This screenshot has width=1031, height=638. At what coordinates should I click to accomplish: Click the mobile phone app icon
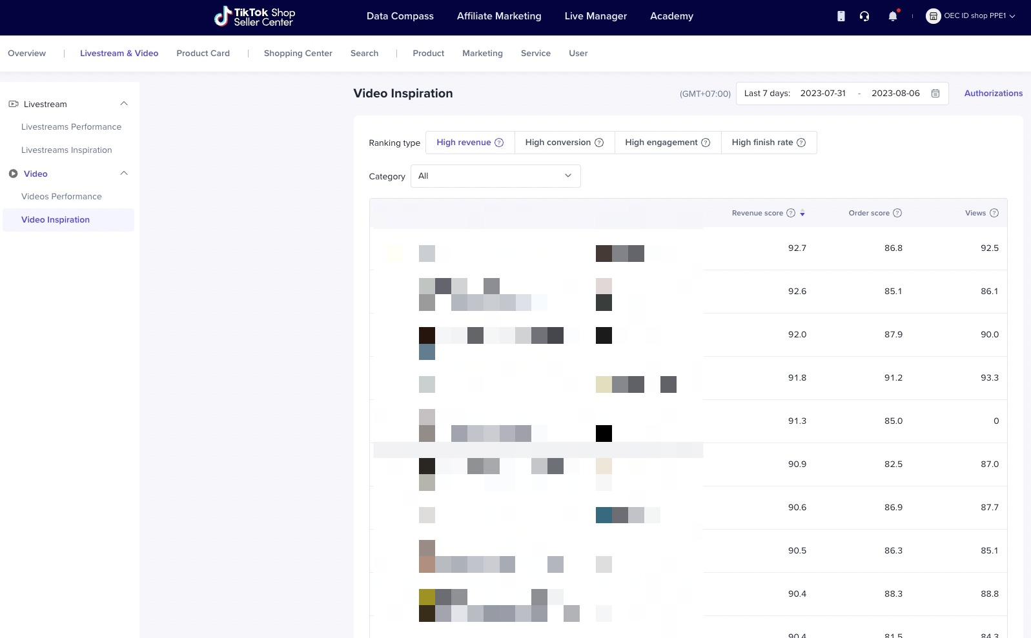[x=841, y=16]
